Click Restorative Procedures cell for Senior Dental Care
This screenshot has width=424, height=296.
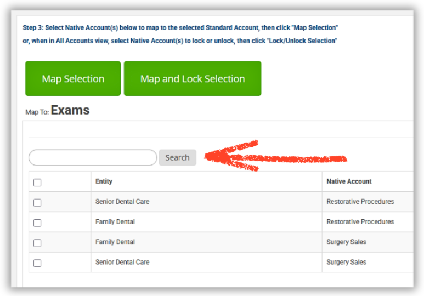360,202
